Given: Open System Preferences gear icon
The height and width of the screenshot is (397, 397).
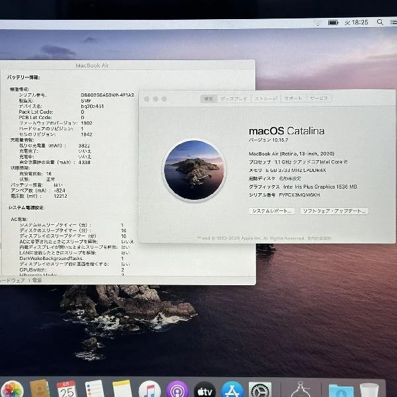Looking at the screenshot, I should (260, 390).
